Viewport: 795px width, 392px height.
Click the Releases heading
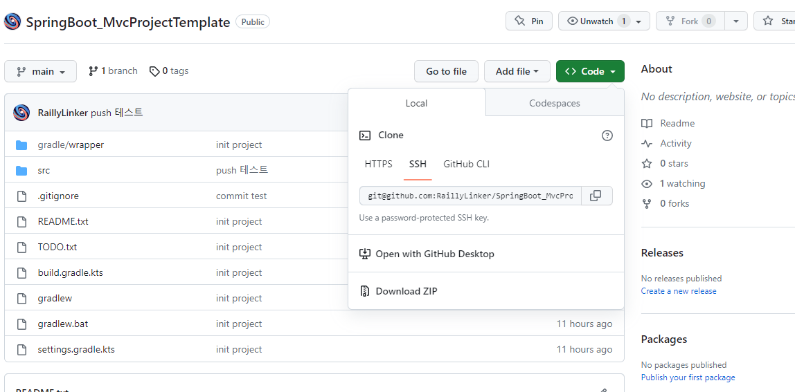662,253
